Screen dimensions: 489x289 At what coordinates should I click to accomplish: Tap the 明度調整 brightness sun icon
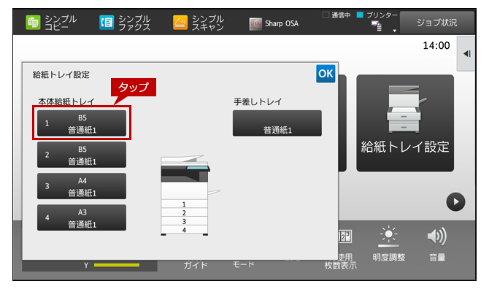[388, 236]
